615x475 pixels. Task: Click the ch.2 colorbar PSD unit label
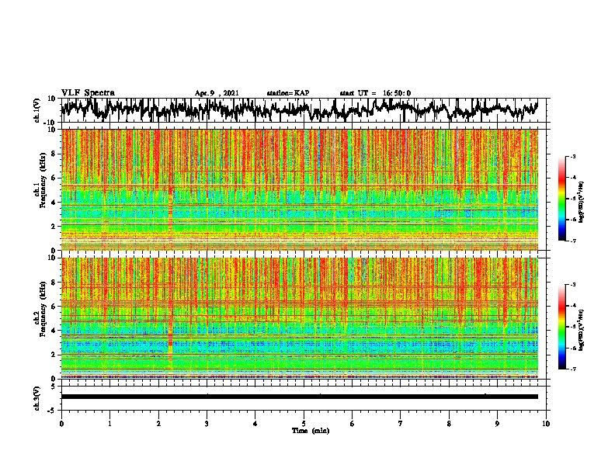point(582,330)
